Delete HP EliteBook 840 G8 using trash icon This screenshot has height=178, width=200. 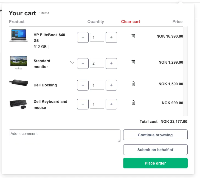(133, 36)
